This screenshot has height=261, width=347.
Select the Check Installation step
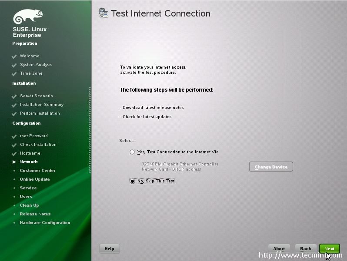point(38,144)
